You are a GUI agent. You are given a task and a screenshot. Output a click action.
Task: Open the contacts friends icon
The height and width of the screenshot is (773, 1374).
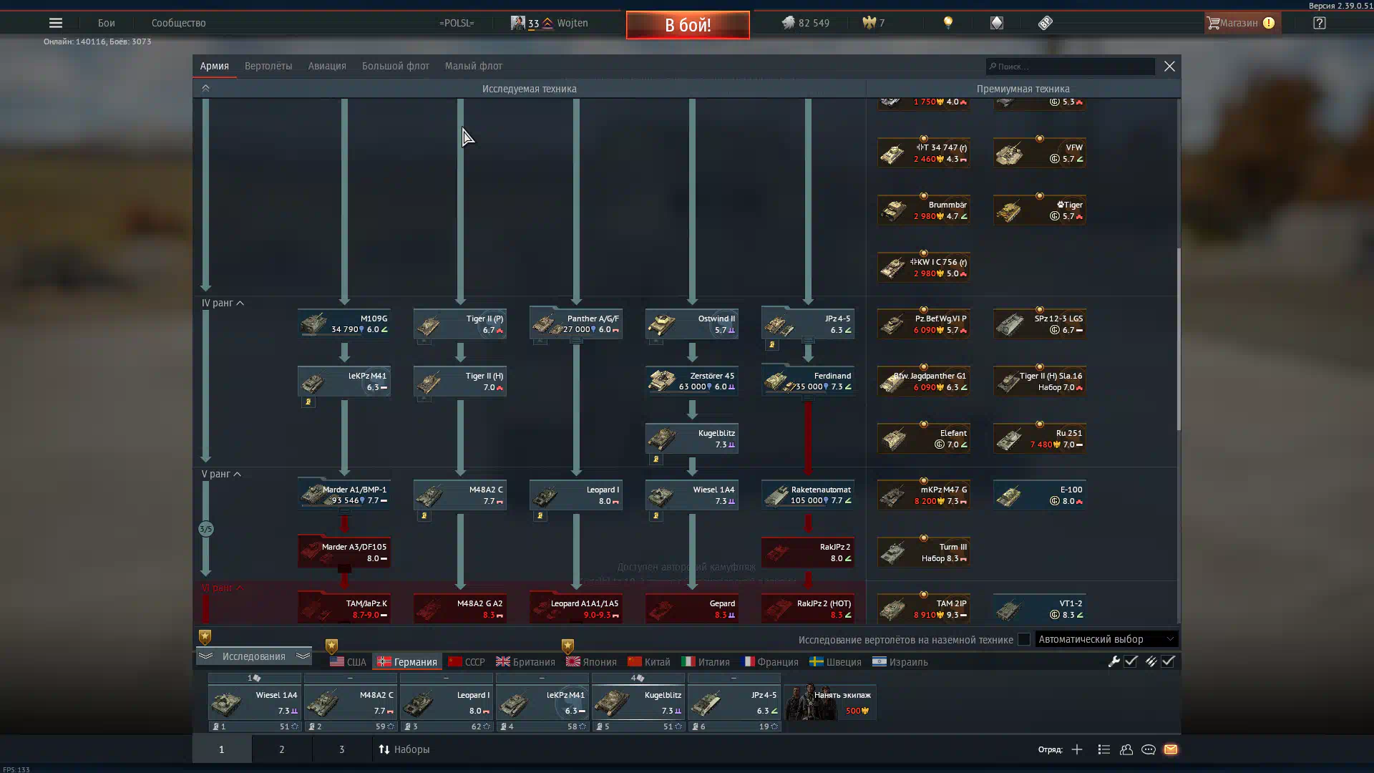pyautogui.click(x=1126, y=749)
